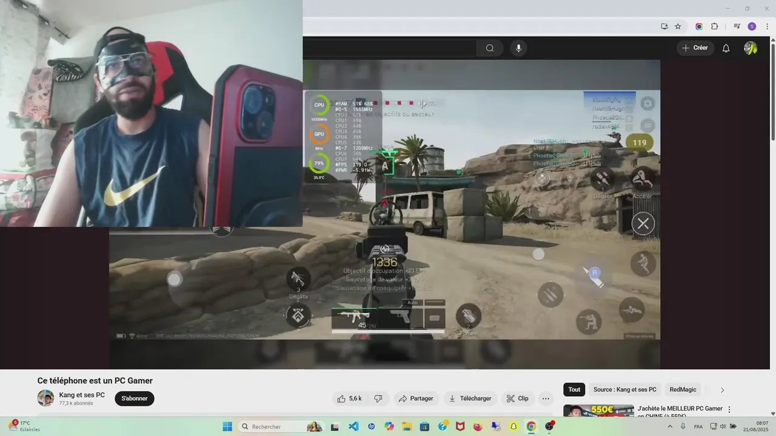Select the Source : Kang et ses PC chip

pyautogui.click(x=624, y=389)
